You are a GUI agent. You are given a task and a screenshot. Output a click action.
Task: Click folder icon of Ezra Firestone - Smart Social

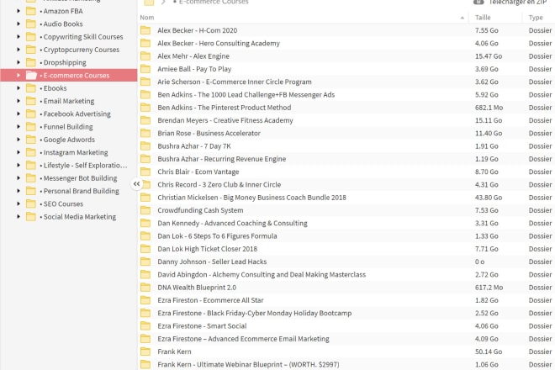(145, 326)
